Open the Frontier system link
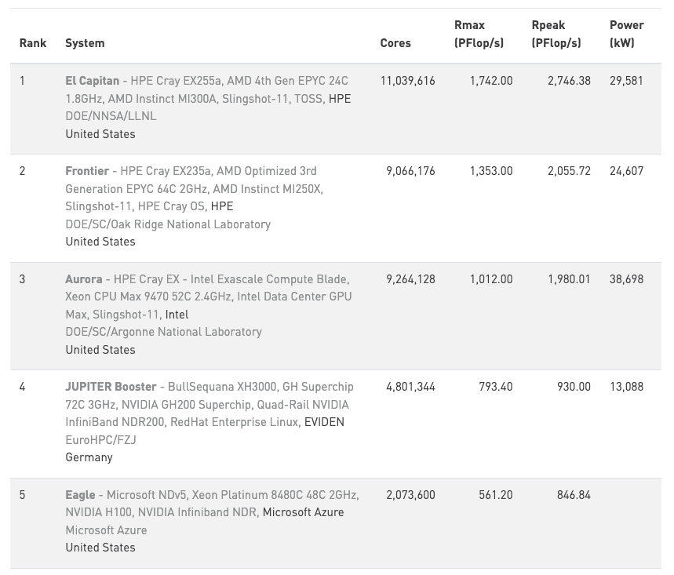The height and width of the screenshot is (575, 674). tap(87, 171)
